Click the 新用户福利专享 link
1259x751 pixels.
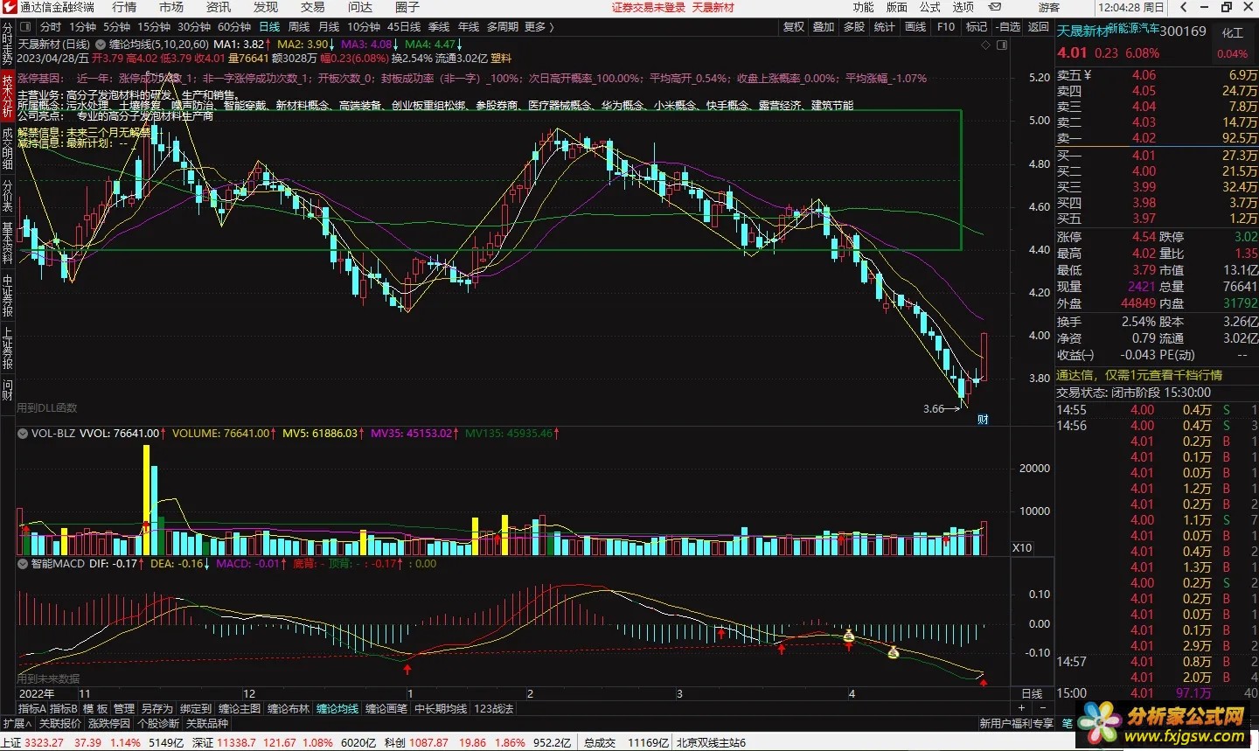pyautogui.click(x=1016, y=724)
